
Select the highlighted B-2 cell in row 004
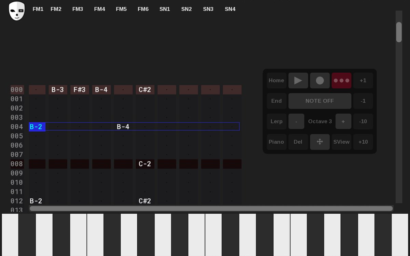pyautogui.click(x=37, y=127)
